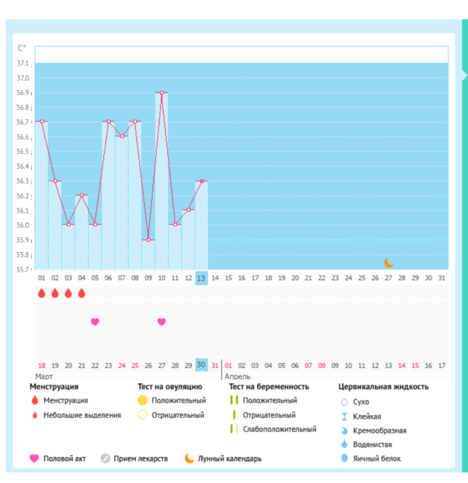Select highlighted date 30 in the calendar row
Image resolution: width=468 pixels, height=483 pixels.
tap(201, 365)
